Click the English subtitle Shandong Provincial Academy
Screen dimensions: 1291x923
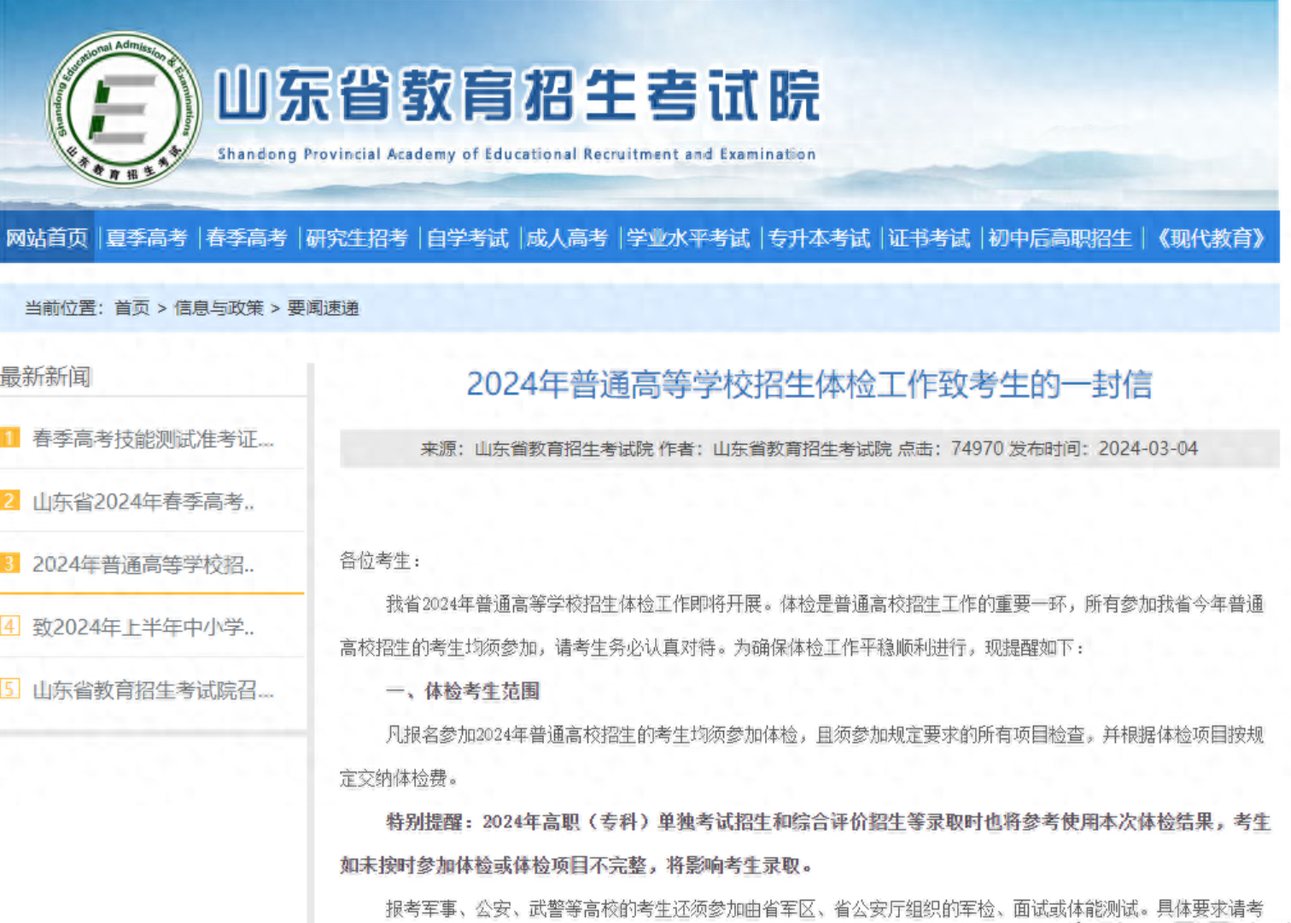pos(517,154)
